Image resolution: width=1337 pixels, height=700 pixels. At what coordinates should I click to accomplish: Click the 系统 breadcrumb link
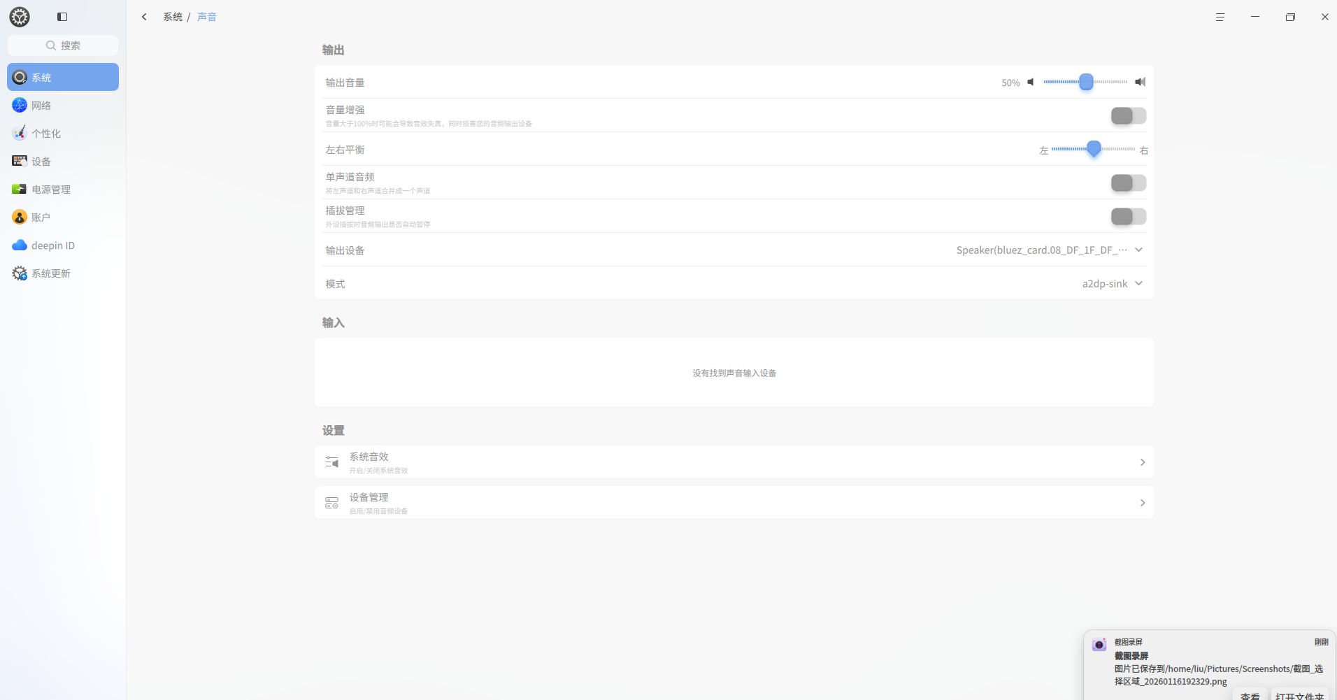[173, 17]
